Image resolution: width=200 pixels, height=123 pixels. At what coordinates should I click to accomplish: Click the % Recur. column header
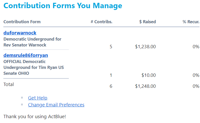191,22
